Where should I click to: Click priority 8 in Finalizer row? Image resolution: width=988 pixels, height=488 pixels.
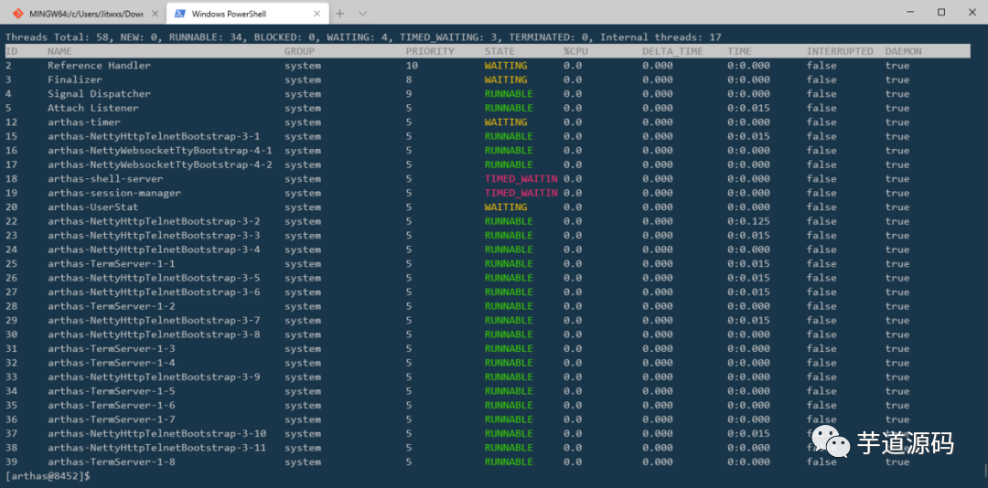pyautogui.click(x=409, y=80)
